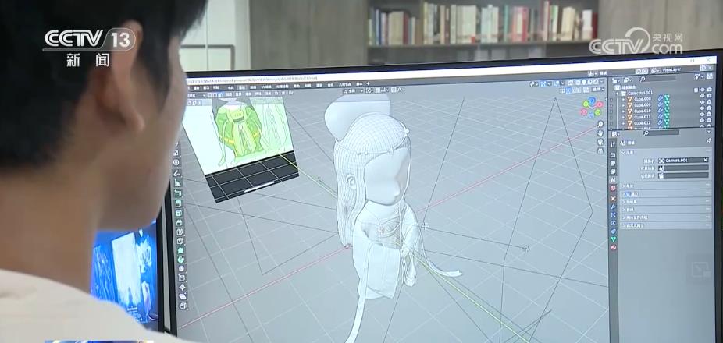Click the zoom magnifier icon in viewport
The width and height of the screenshot is (723, 343).
[600, 124]
